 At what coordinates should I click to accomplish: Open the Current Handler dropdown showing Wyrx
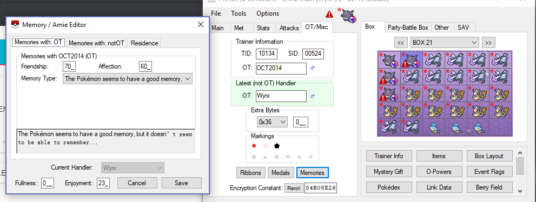[x=133, y=168]
